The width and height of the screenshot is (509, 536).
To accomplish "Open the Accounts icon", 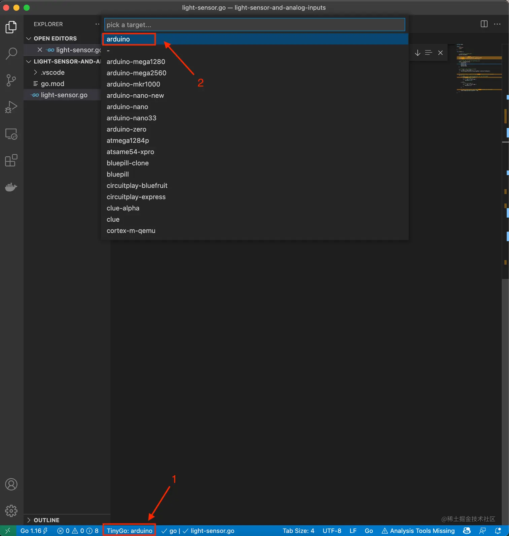I will [x=11, y=484].
